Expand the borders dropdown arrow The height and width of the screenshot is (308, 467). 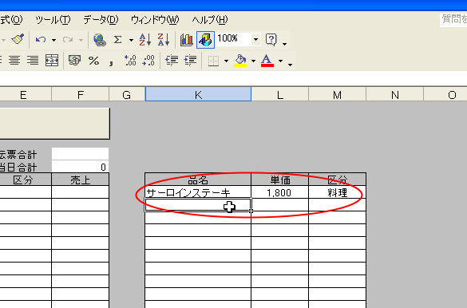click(x=226, y=61)
